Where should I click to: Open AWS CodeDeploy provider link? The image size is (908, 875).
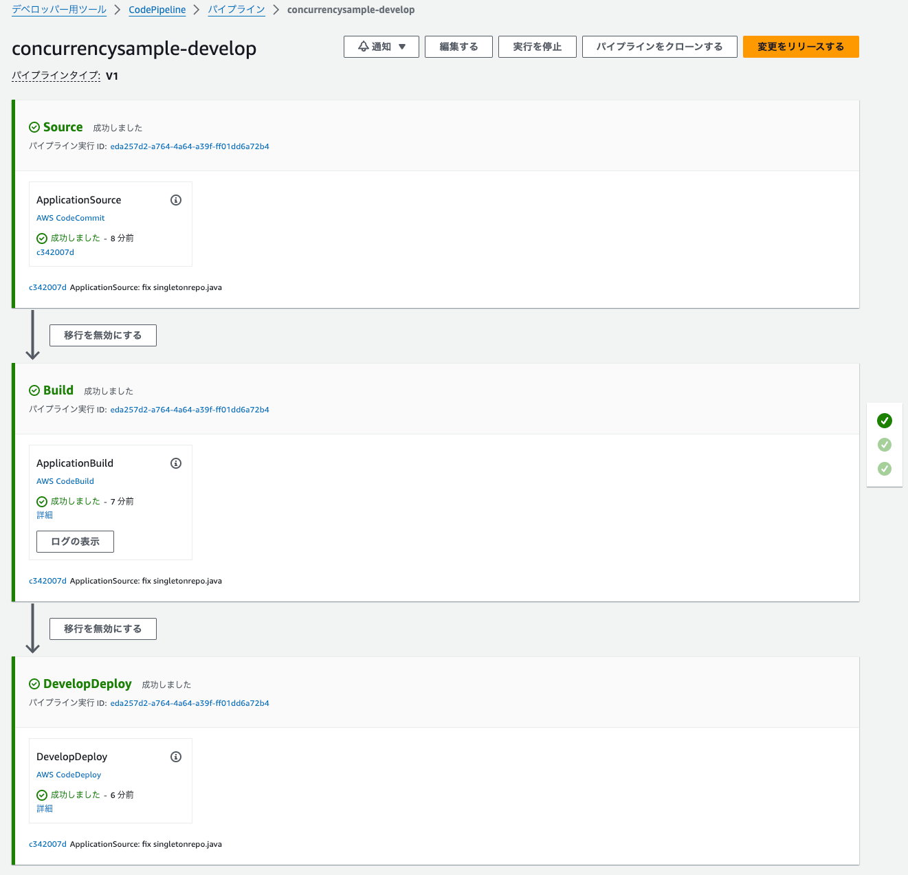tap(69, 775)
